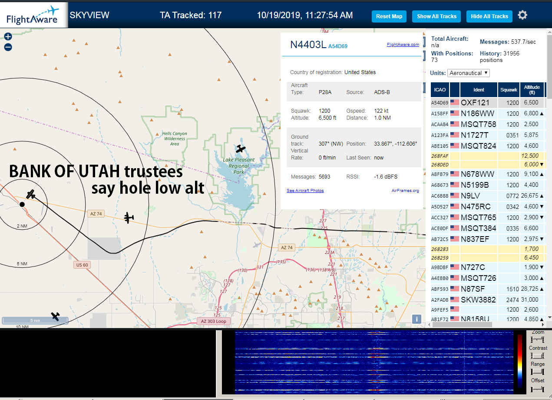Open the FlightAware.com link in info panel

tap(403, 44)
